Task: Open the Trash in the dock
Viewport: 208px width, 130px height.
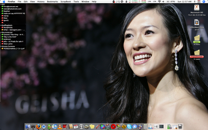Action: coord(180,126)
